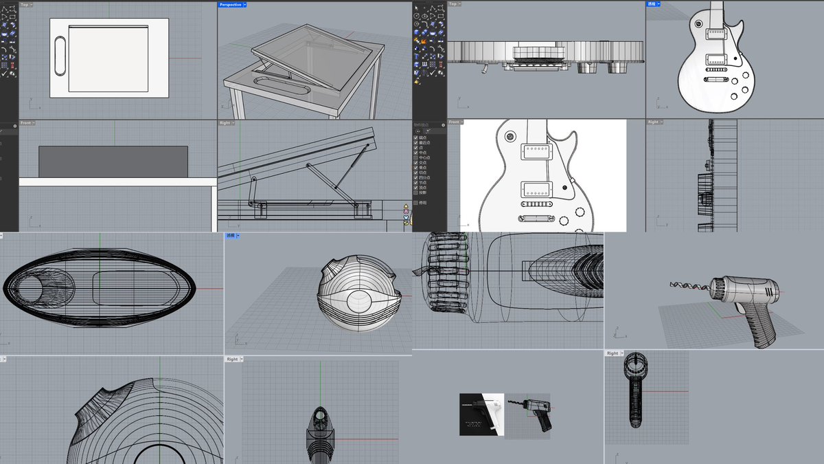Select the fillet arc tool in table window toolbar
The width and height of the screenshot is (824, 464).
(x=4, y=49)
